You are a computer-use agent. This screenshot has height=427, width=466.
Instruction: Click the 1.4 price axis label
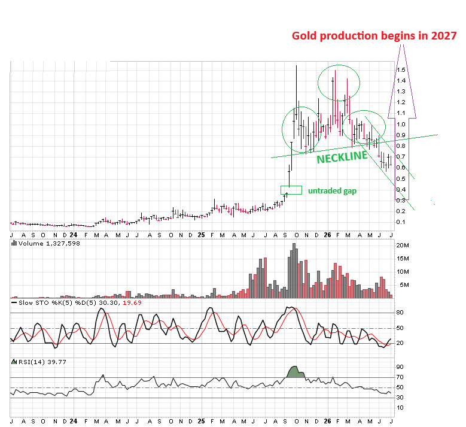point(401,81)
